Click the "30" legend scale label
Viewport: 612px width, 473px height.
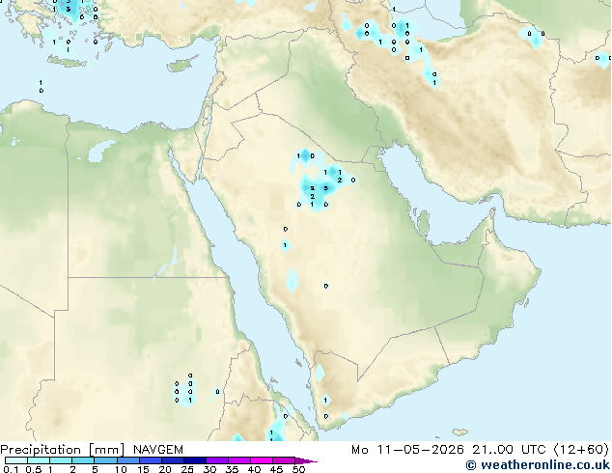tap(209, 469)
